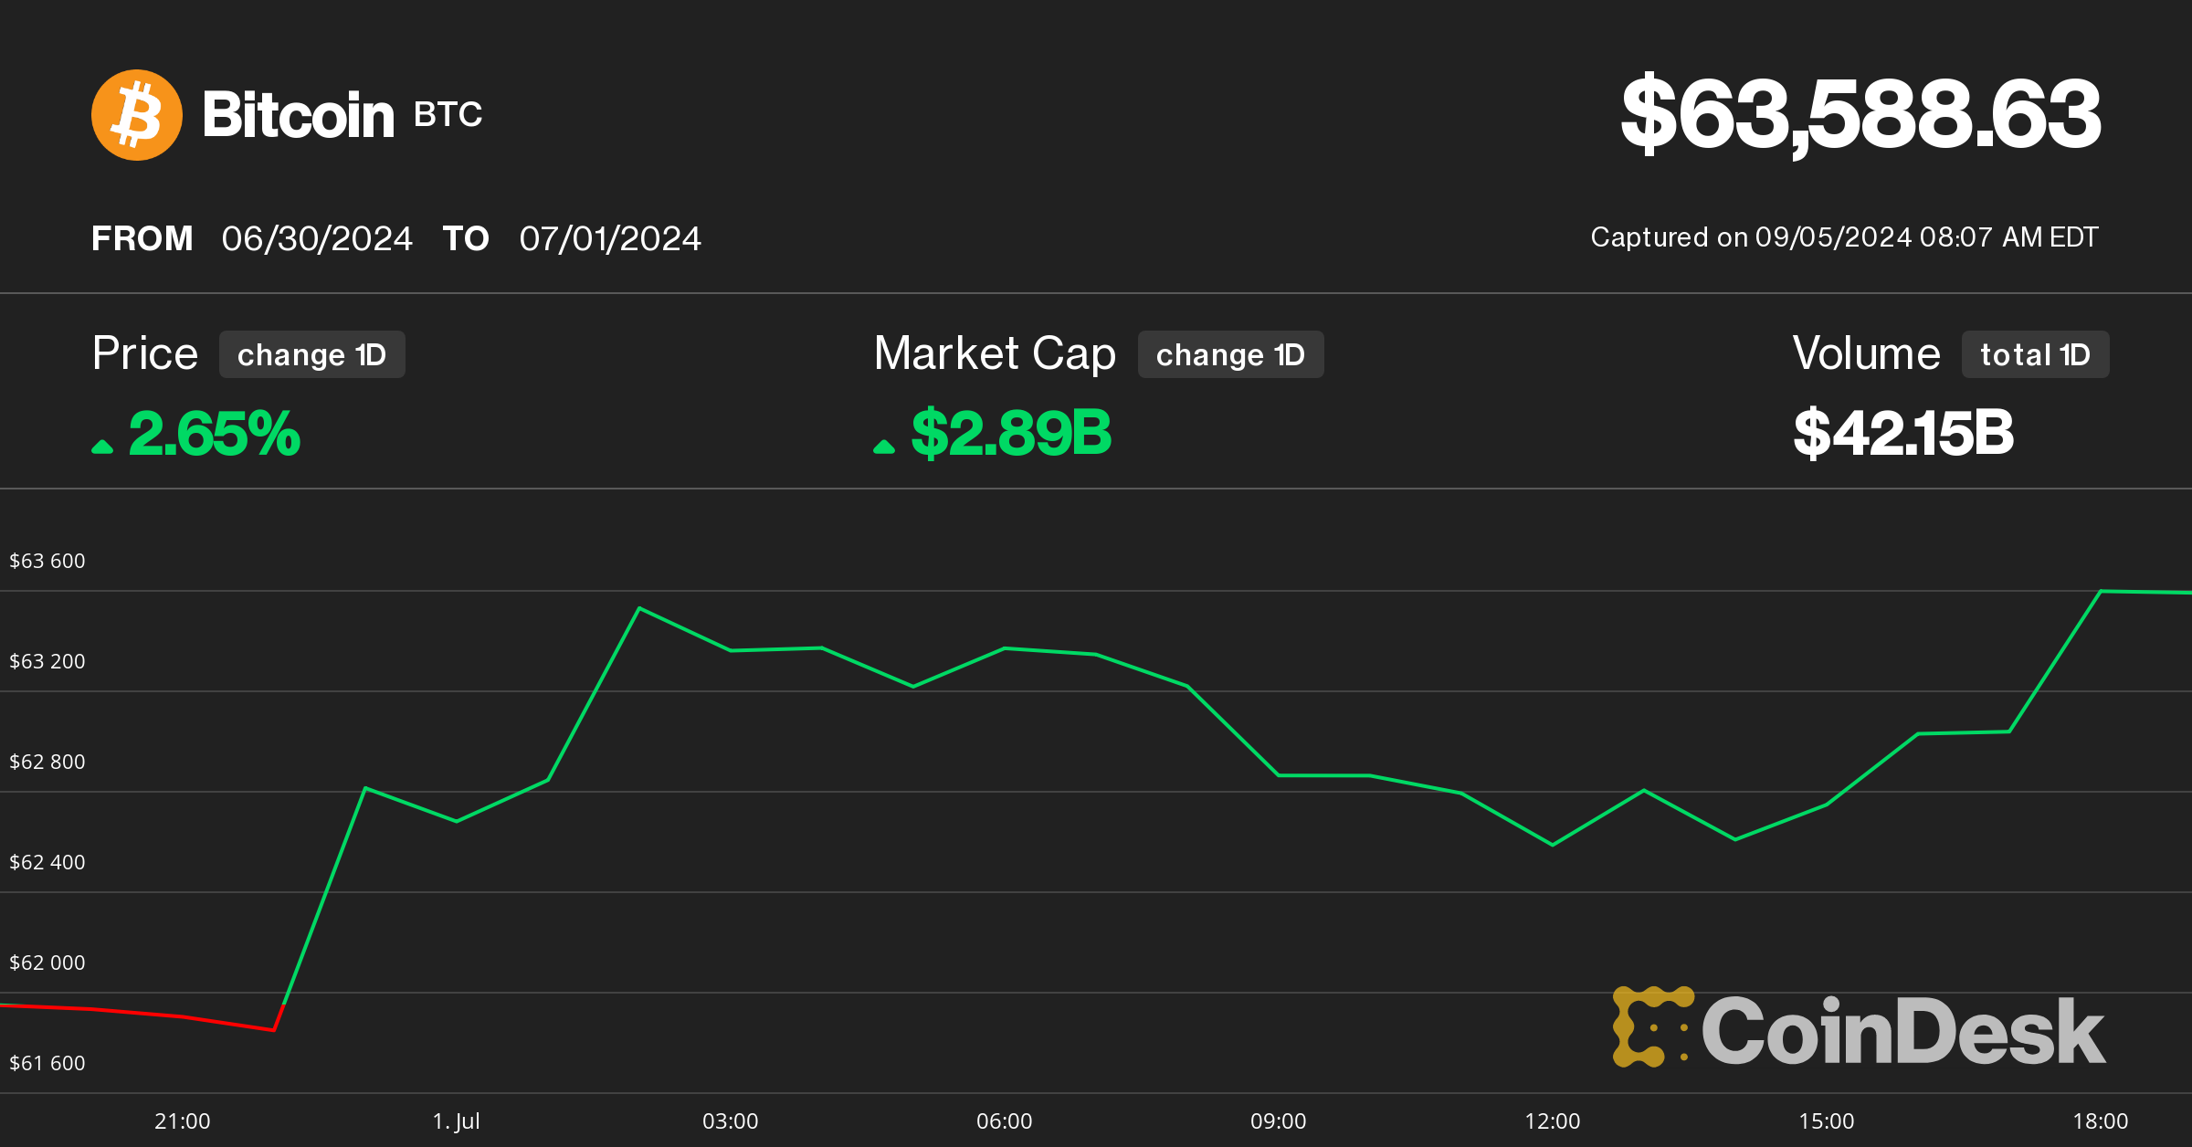Click the 'FROM' label

(142, 239)
